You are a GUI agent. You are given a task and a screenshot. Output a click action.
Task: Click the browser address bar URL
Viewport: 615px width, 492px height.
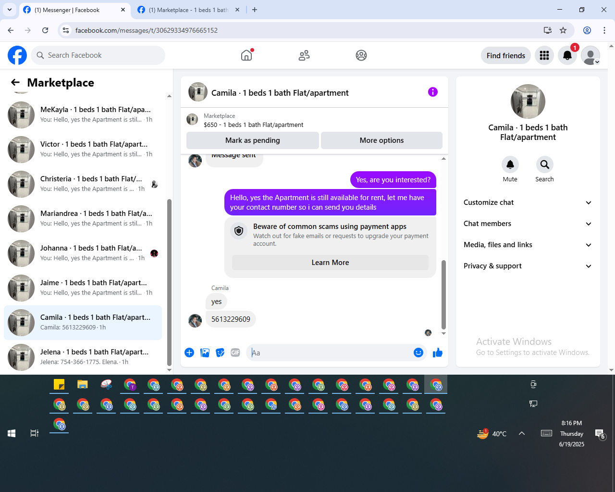click(x=147, y=30)
